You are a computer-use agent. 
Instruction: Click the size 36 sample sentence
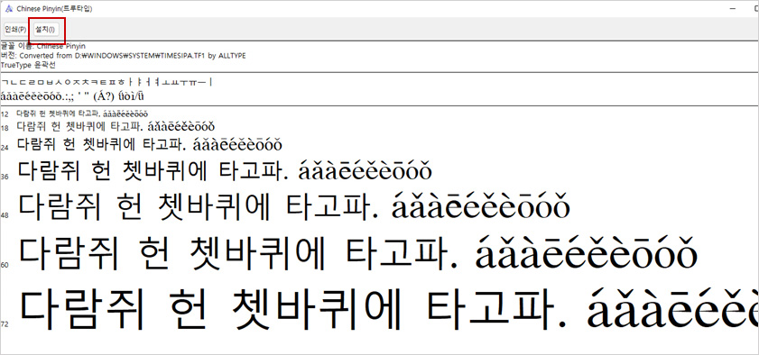[x=224, y=171]
